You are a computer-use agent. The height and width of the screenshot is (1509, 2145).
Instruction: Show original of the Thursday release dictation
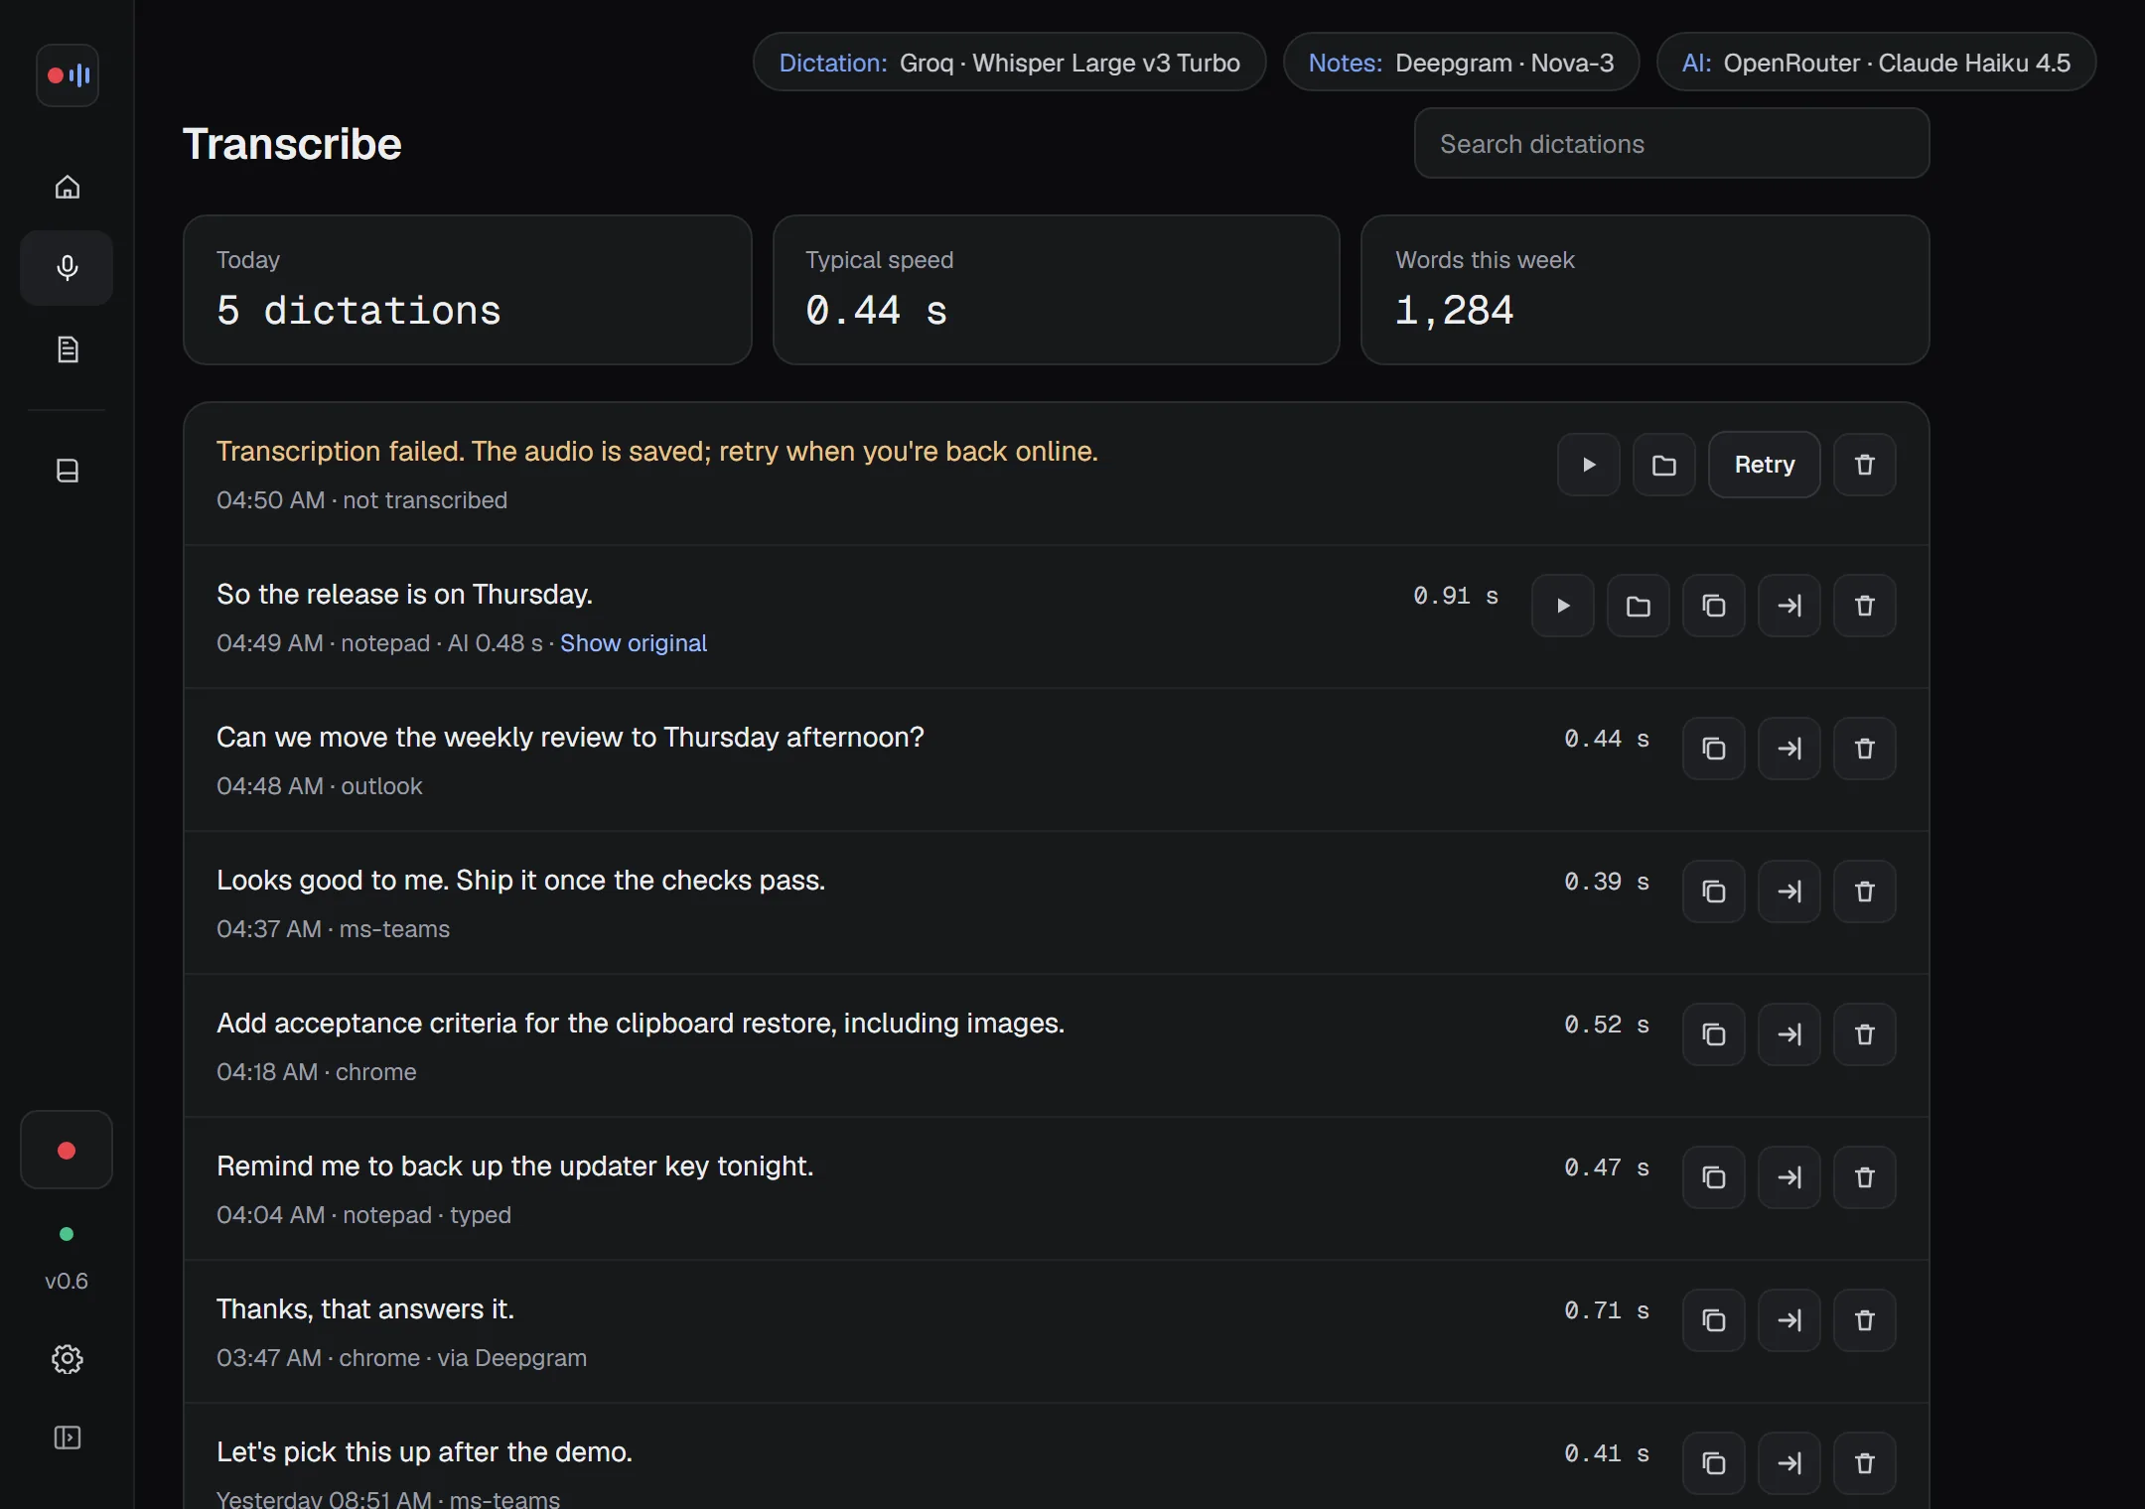[x=634, y=643]
